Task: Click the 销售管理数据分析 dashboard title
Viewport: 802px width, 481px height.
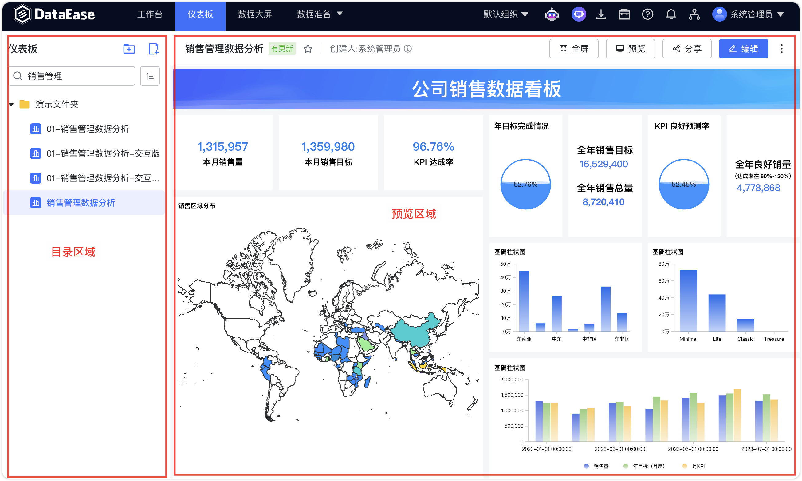Action: click(x=224, y=49)
